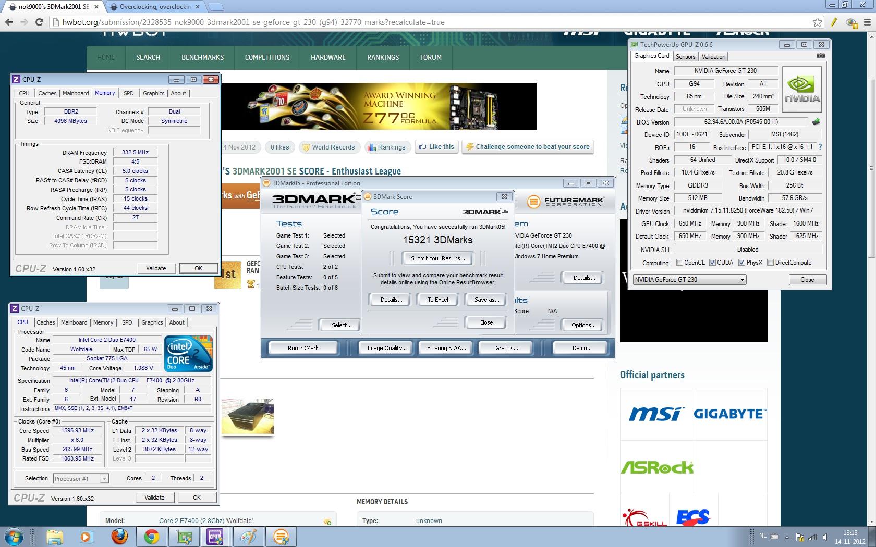The width and height of the screenshot is (876, 547).
Task: Open Graphics tab in the lower CPU-Z window
Action: click(152, 322)
